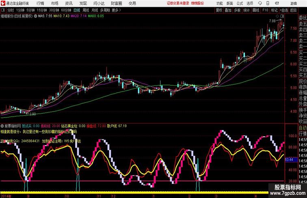Switch to 1分钟 period
307x198 pixels.
pos(20,10)
